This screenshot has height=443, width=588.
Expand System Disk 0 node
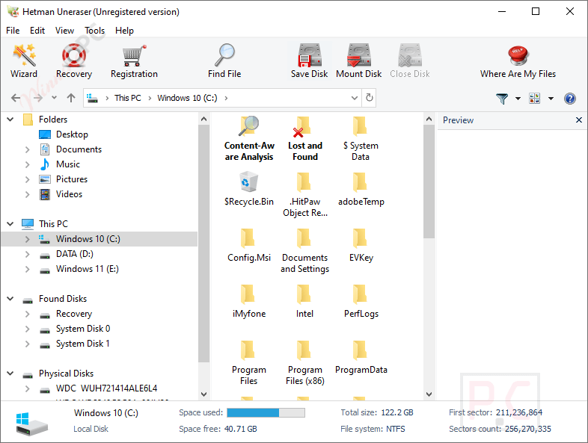[28, 329]
